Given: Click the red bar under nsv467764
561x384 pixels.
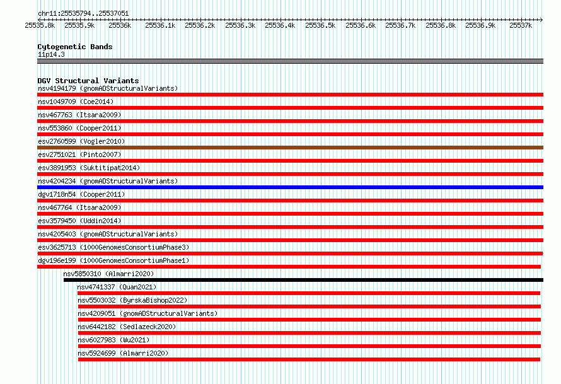Looking at the screenshot, I should point(290,214).
